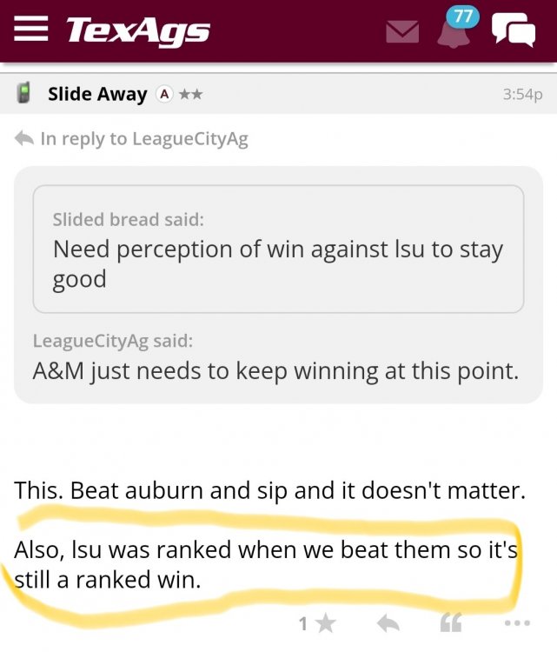Expand more options ellipsis menu

pos(516,623)
